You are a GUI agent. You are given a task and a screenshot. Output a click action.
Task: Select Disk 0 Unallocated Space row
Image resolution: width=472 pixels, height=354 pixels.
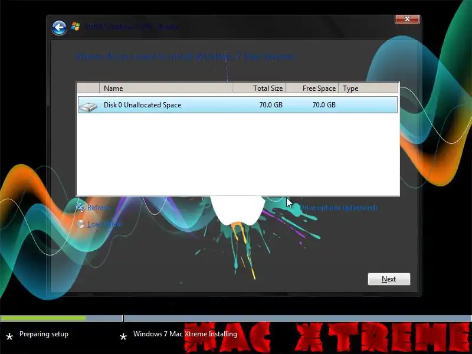[x=238, y=105]
